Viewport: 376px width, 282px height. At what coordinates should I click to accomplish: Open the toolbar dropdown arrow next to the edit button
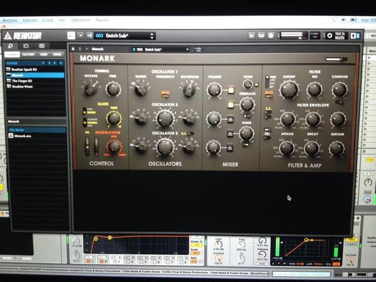81,36
